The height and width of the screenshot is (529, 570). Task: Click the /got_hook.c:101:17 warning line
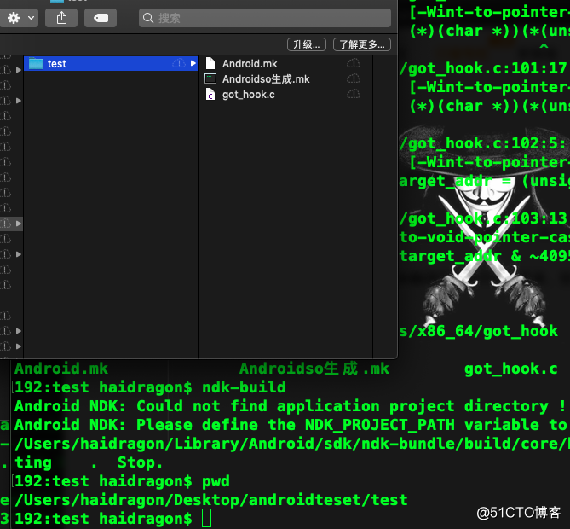pyautogui.click(x=483, y=68)
